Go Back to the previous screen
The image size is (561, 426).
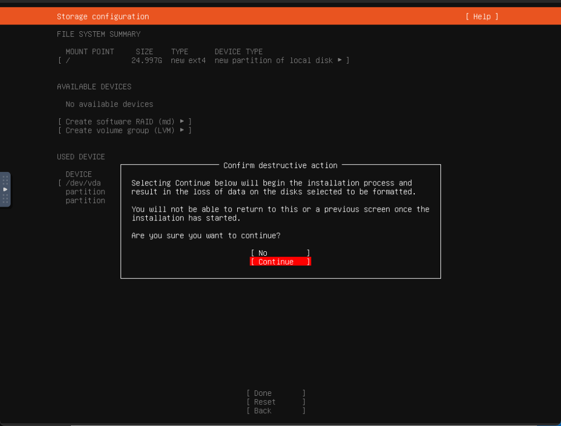click(276, 411)
